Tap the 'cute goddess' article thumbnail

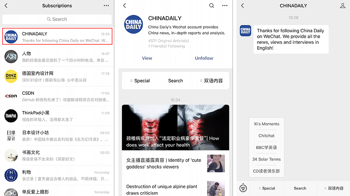216,163
